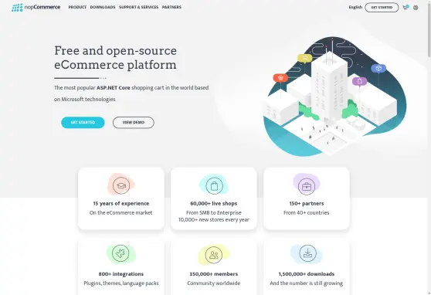The width and height of the screenshot is (431, 295).
Task: Open the Downloads menu item
Action: pos(103,7)
